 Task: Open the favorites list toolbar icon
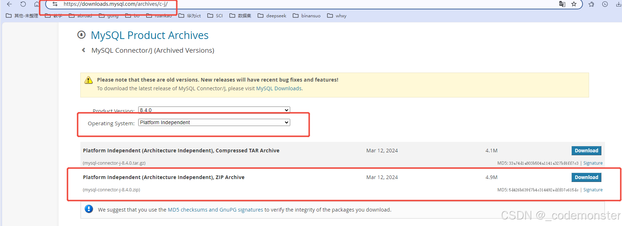591,4
